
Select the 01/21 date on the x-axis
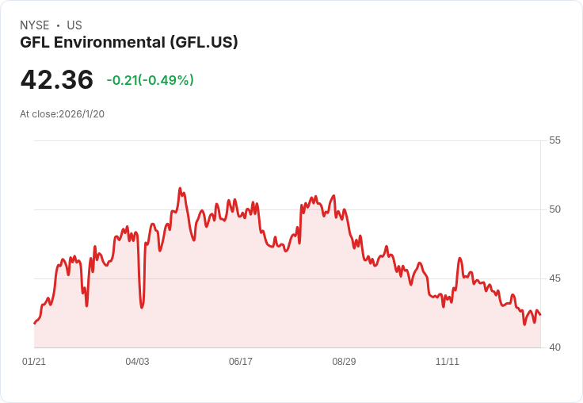tap(34, 362)
